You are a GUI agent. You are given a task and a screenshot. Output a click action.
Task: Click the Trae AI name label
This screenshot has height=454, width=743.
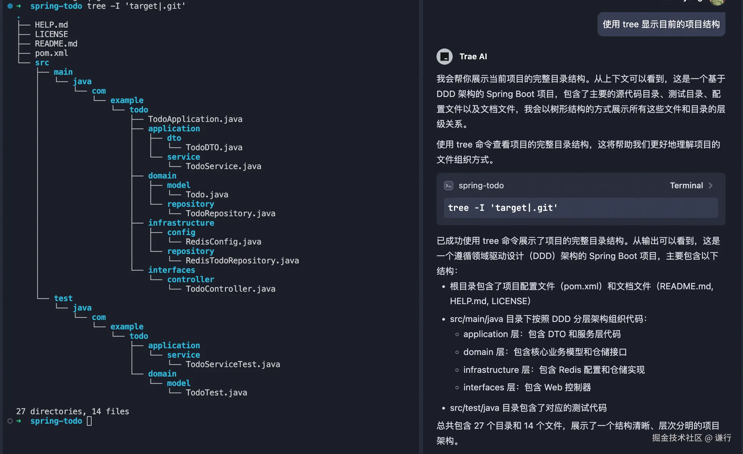pos(473,57)
